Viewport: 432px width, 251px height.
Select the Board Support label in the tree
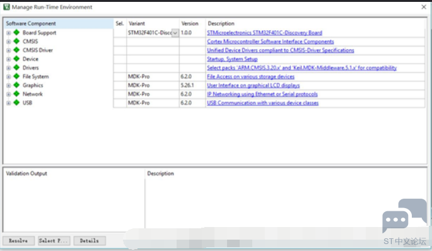tap(39, 33)
